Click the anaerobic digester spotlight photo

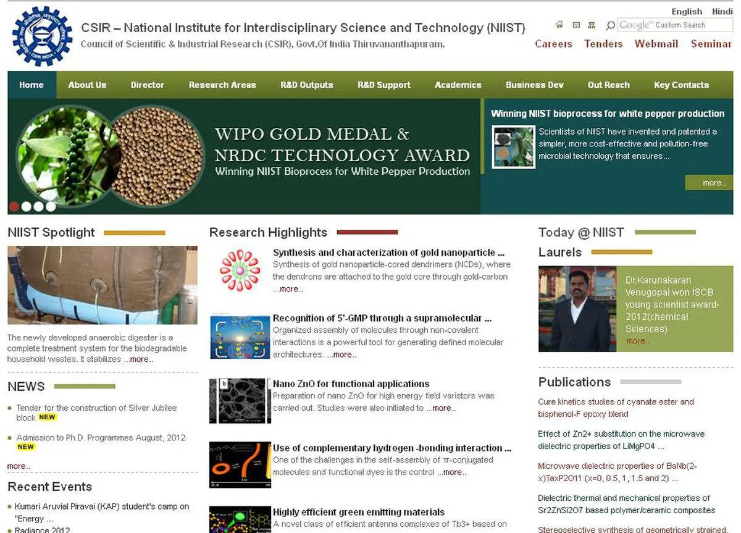pyautogui.click(x=103, y=285)
